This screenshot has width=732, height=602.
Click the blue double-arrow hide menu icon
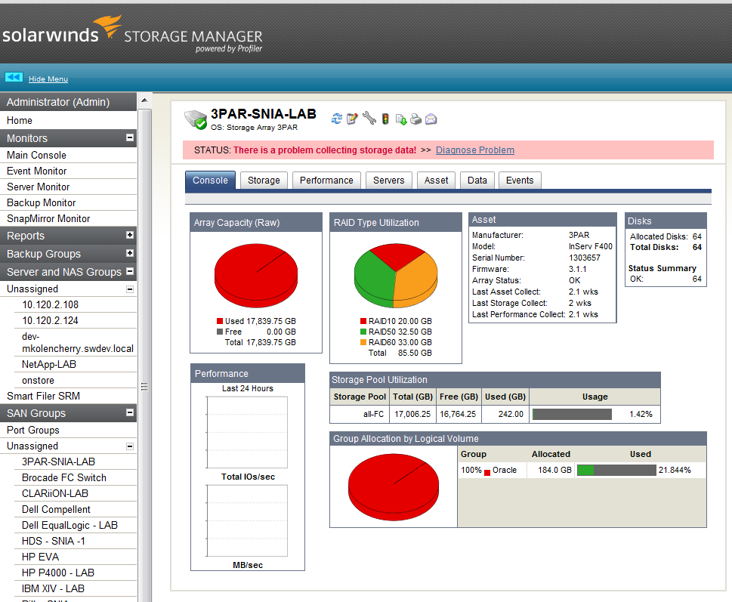click(14, 78)
